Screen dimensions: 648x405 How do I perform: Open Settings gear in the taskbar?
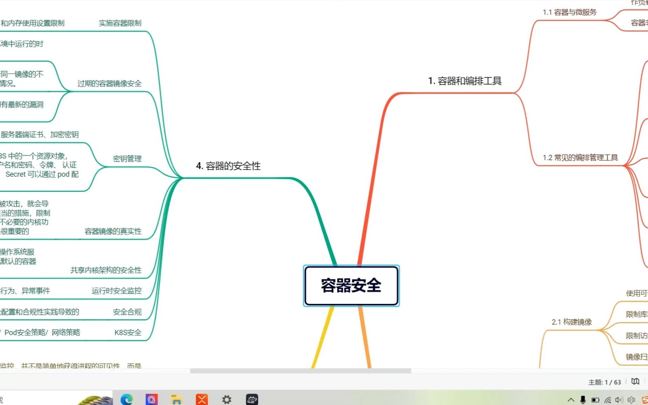227,400
